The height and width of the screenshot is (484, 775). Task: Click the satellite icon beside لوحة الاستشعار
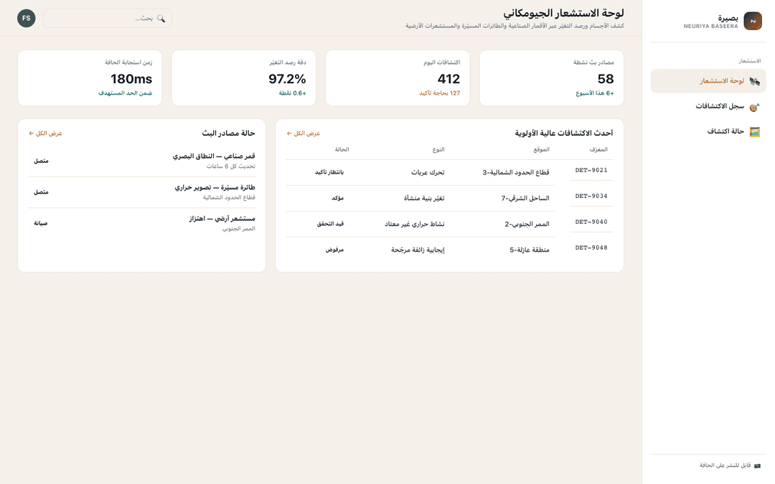[754, 81]
